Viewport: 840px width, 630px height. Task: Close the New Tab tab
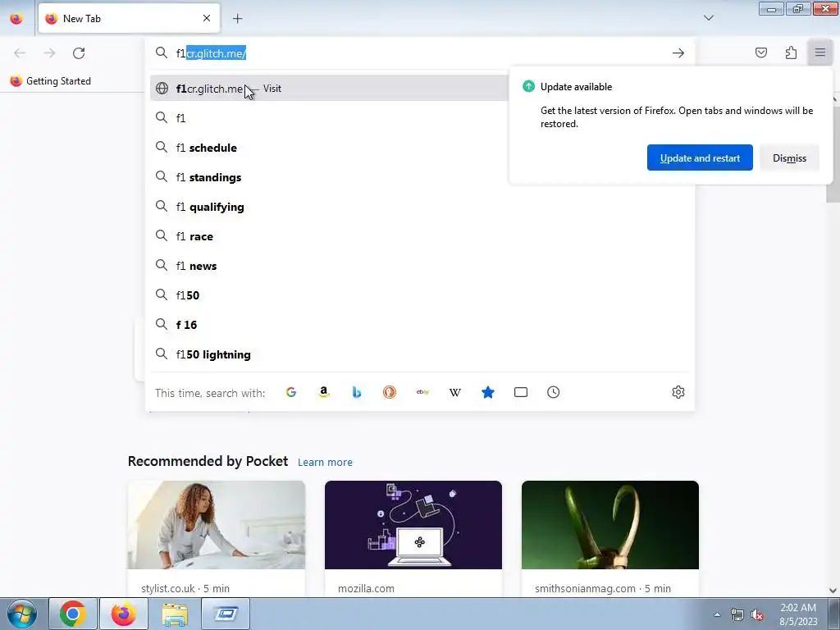click(x=207, y=19)
